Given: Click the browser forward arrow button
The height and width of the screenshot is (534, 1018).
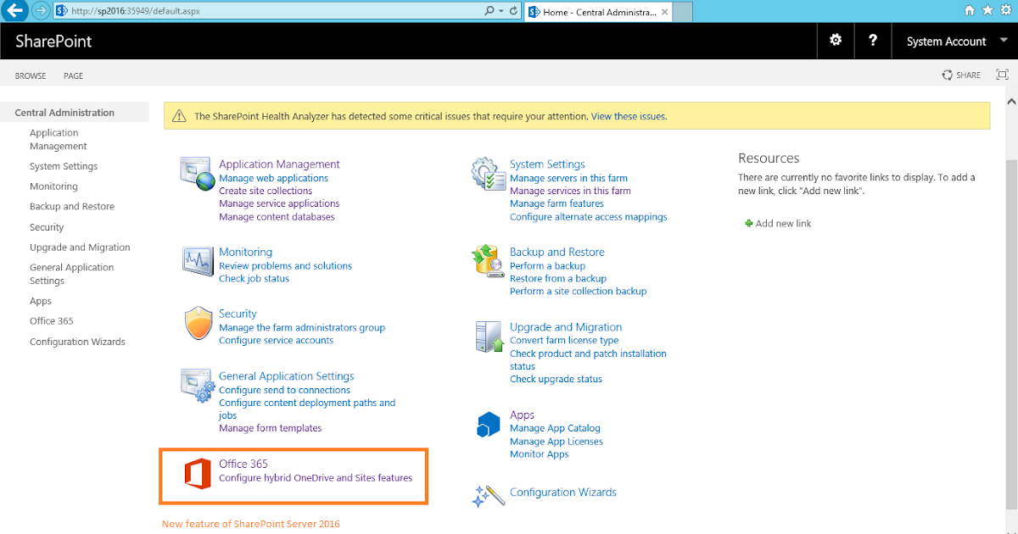Looking at the screenshot, I should 39,11.
